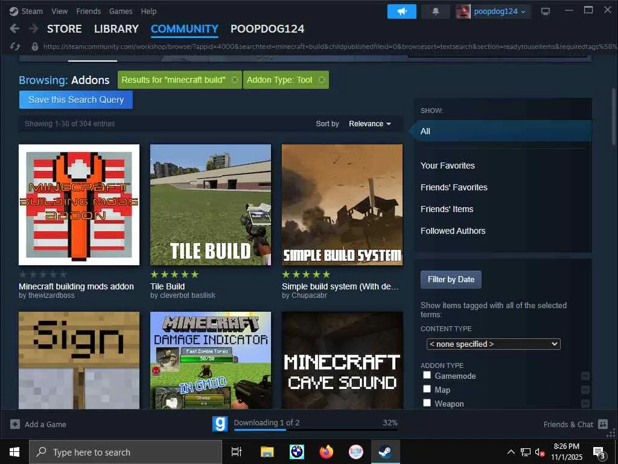618x464 pixels.
Task: Click the Steam taskbar icon
Action: (x=385, y=452)
